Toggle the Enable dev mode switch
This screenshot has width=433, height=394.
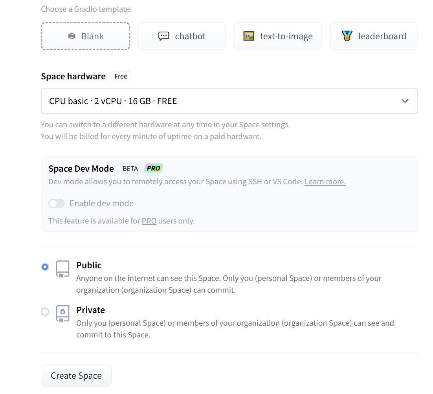[57, 203]
